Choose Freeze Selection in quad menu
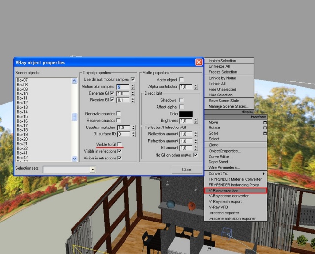 229,72
